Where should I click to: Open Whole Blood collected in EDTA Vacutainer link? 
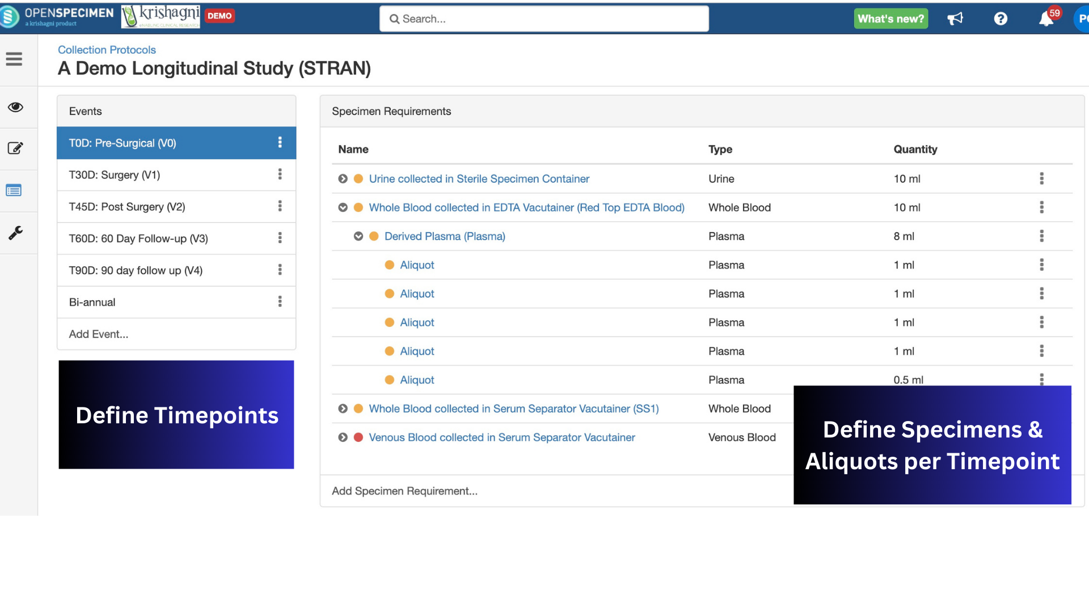coord(526,207)
